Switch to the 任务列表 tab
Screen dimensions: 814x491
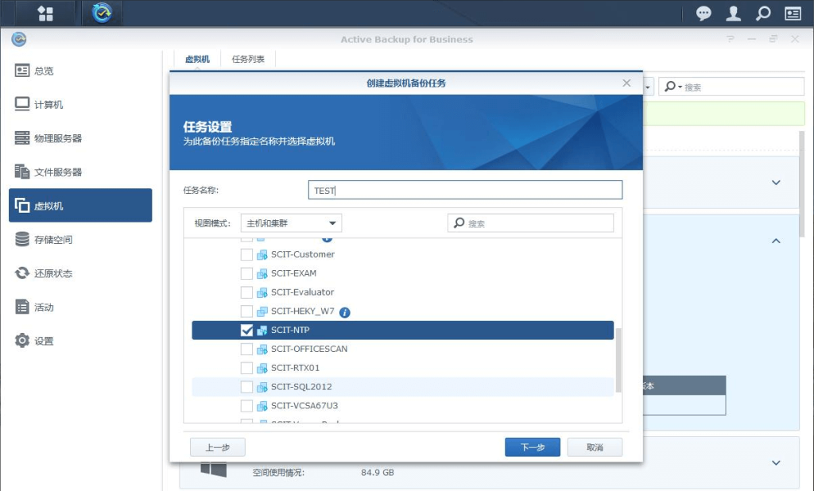[x=248, y=59]
